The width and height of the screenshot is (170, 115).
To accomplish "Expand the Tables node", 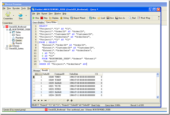I will (10, 32).
